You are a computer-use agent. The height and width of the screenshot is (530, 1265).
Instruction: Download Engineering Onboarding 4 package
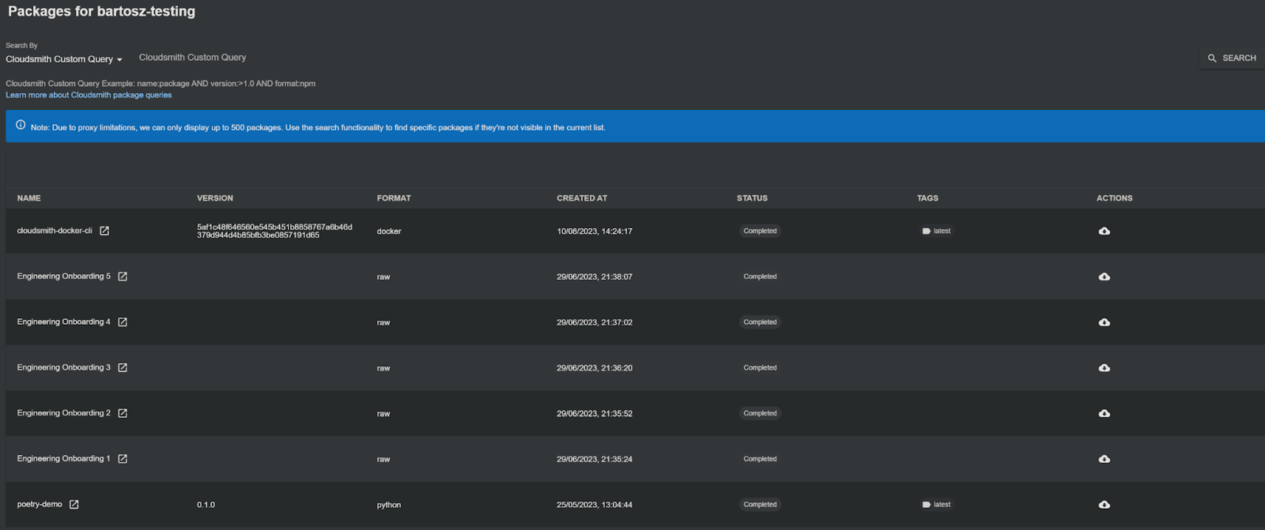point(1105,322)
